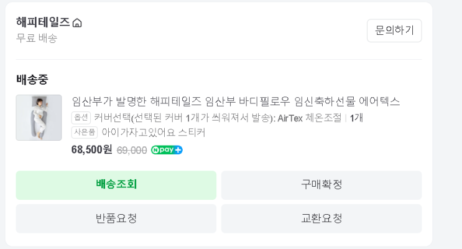Click the 옵션 label badge
The height and width of the screenshot is (249, 462).
click(x=81, y=118)
